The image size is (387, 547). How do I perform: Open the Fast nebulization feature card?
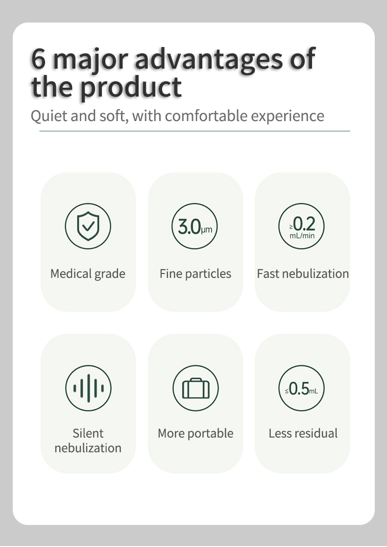302,242
